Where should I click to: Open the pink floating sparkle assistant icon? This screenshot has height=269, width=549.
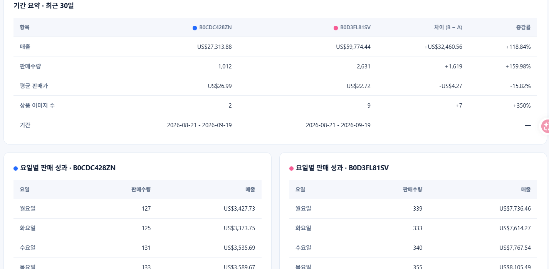tap(545, 126)
